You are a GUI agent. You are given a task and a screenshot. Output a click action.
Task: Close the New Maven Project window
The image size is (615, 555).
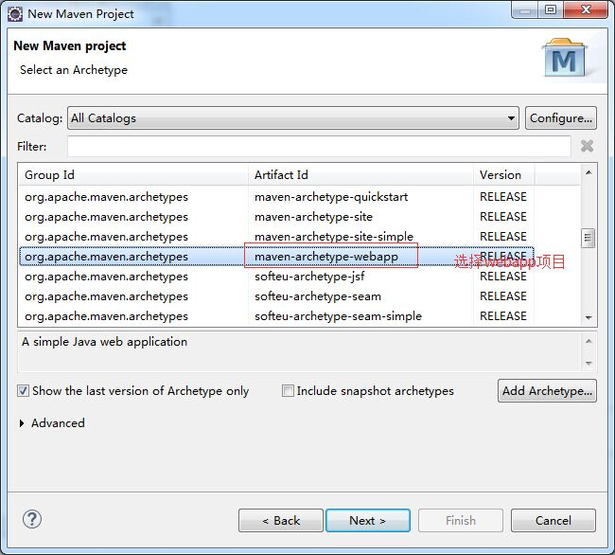(x=586, y=9)
